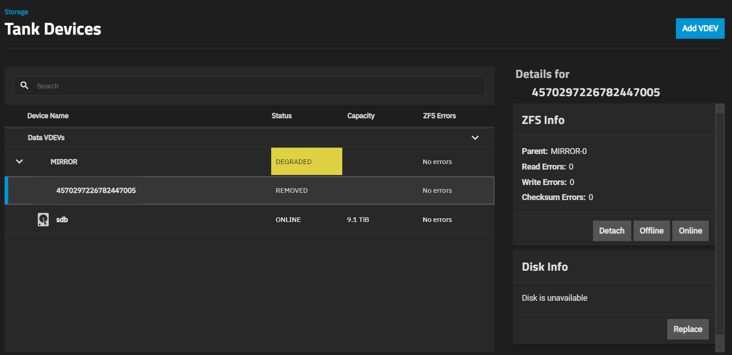Screen dimensions: 732x355
Task: Detach the removed device from the mirror
Action: coord(611,231)
